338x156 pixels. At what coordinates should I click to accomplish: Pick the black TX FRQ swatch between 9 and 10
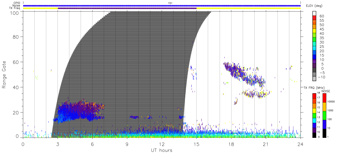pyautogui.click(x=314, y=135)
